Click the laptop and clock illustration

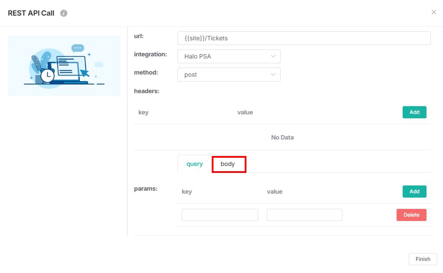[64, 66]
